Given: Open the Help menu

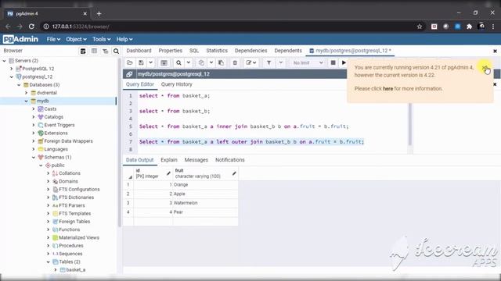Looking at the screenshot, I should [124, 39].
